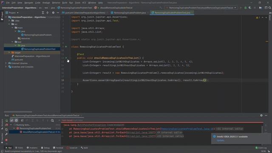Click the gutter run icon beside class declaration

click(66, 47)
